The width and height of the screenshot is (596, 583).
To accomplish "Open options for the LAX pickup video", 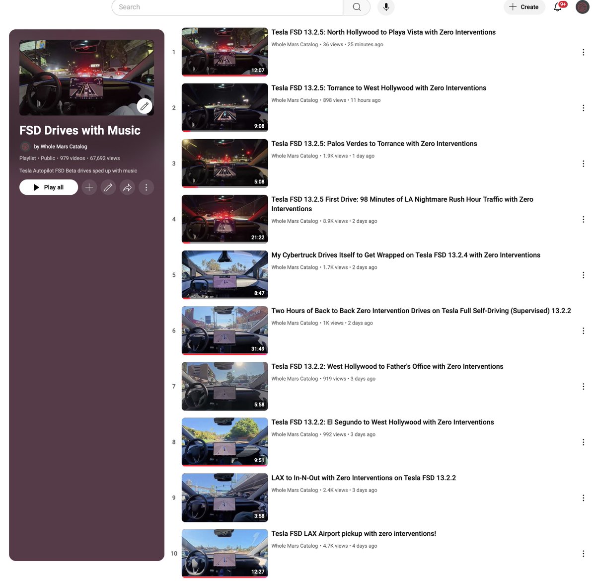I will (583, 553).
